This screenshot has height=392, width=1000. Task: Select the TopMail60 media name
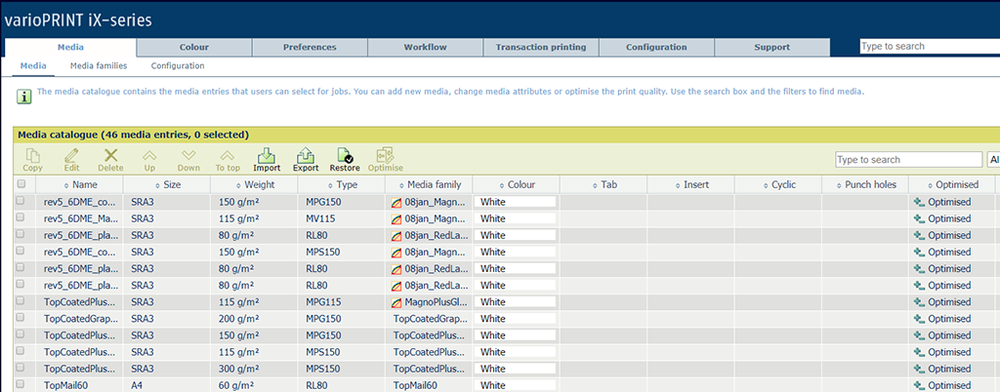(x=65, y=385)
